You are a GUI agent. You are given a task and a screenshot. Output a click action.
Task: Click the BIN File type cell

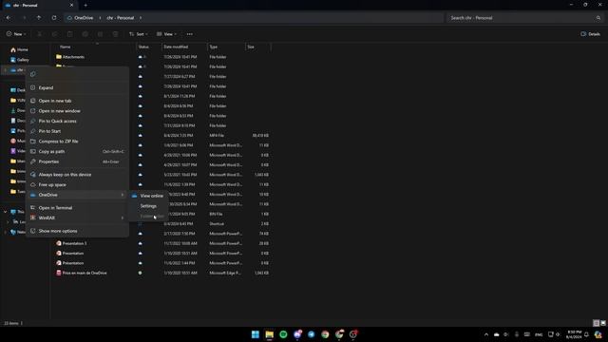216,214
